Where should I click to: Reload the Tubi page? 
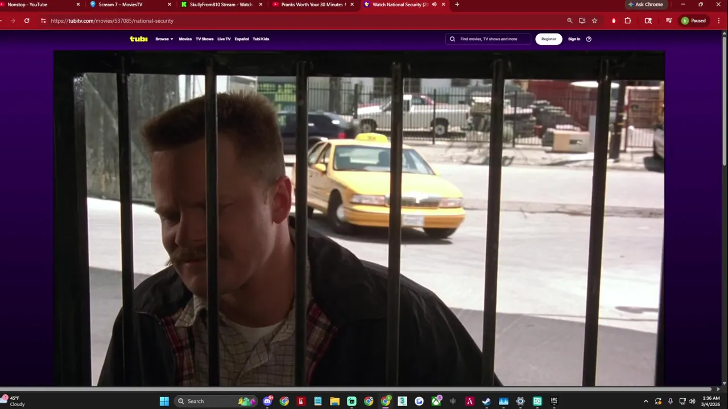(27, 20)
